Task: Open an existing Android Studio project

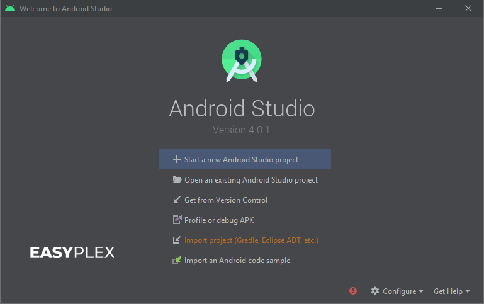Action: [x=245, y=179]
